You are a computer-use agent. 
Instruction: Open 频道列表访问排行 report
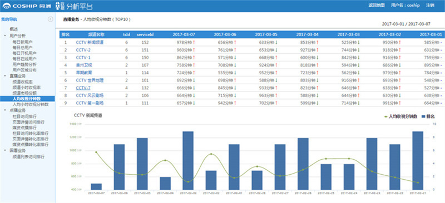pos(28,156)
